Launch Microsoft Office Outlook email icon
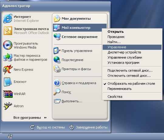The height and width of the screenshot is (140, 164). [x=8, y=31]
